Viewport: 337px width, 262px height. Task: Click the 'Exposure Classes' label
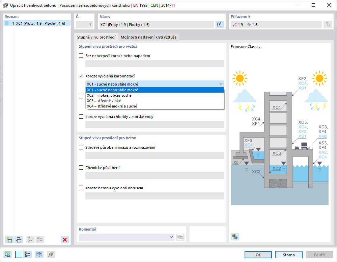245,47
